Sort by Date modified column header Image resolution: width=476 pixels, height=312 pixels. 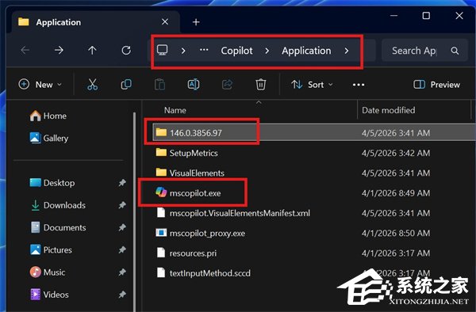coord(388,110)
